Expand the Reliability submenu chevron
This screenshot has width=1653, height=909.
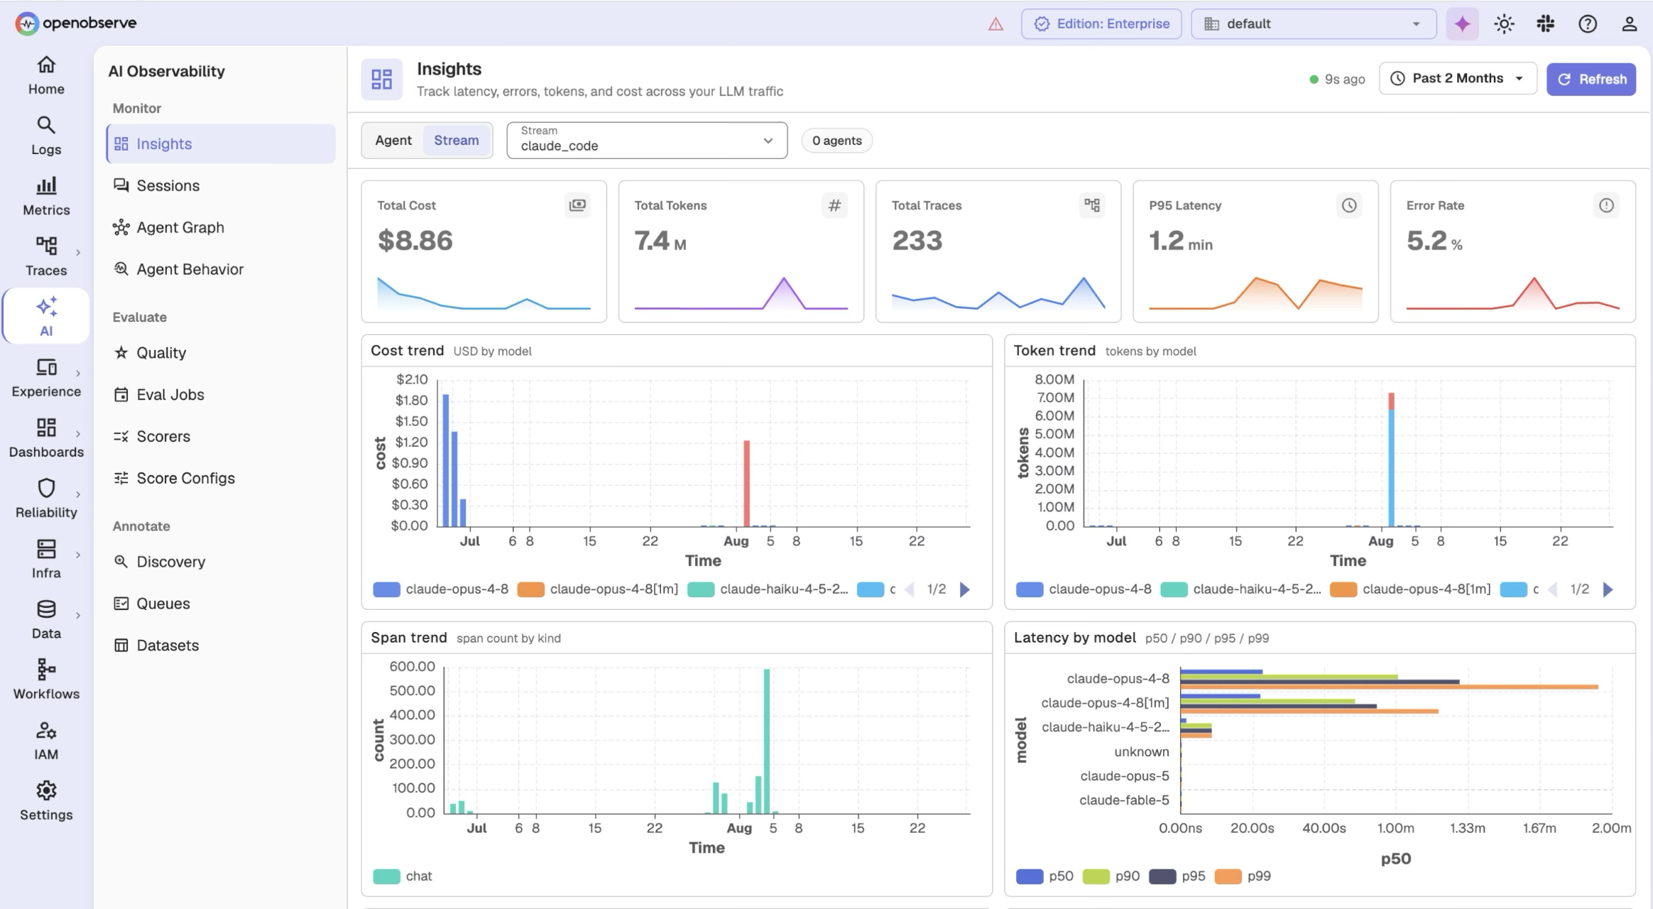pyautogui.click(x=78, y=494)
